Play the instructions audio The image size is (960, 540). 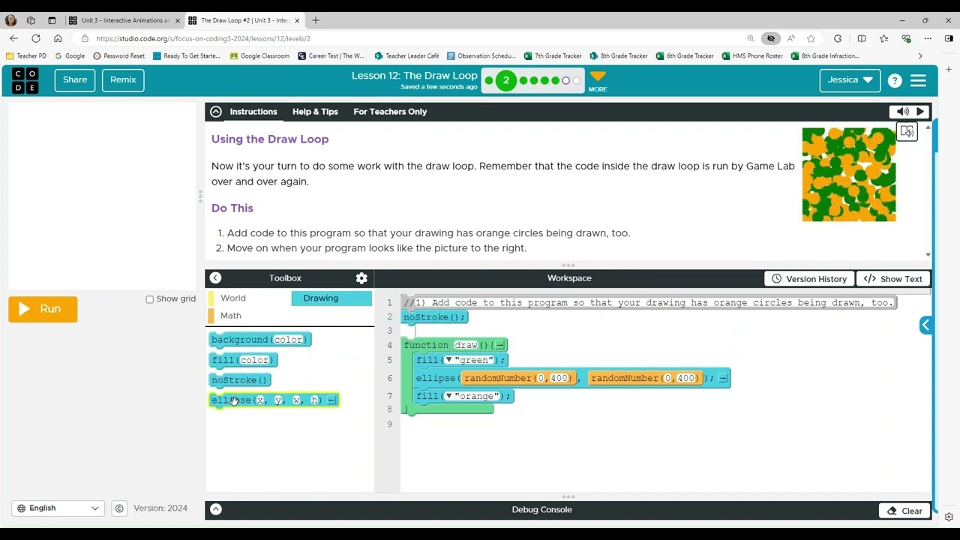click(x=920, y=112)
